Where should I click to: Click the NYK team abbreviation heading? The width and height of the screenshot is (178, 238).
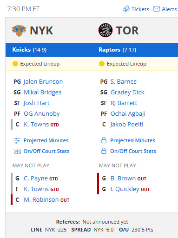41,31
